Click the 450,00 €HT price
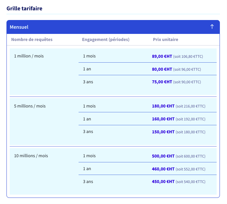 coord(163,182)
